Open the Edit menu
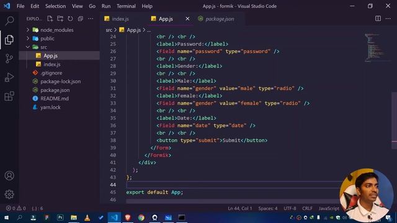 (35, 6)
